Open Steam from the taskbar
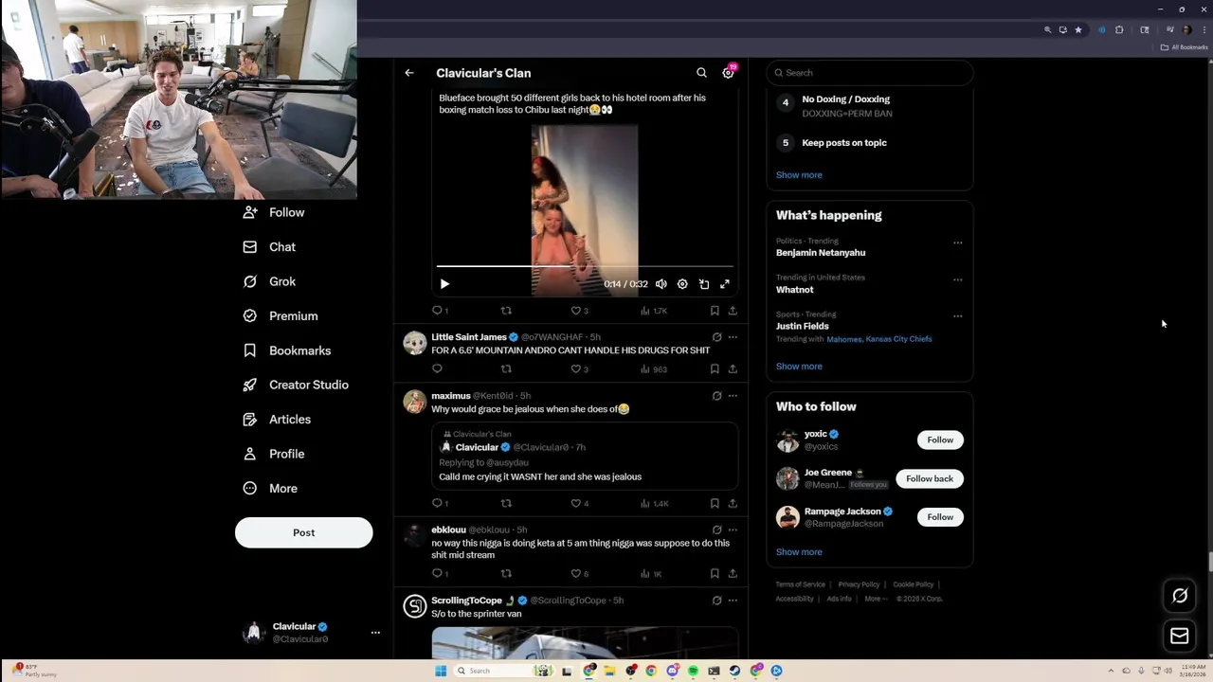This screenshot has height=682, width=1213. click(x=734, y=671)
